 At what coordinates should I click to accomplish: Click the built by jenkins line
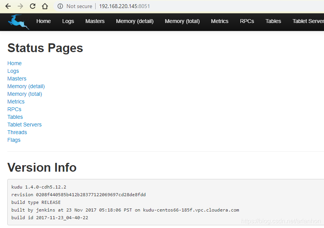pyautogui.click(x=125, y=210)
